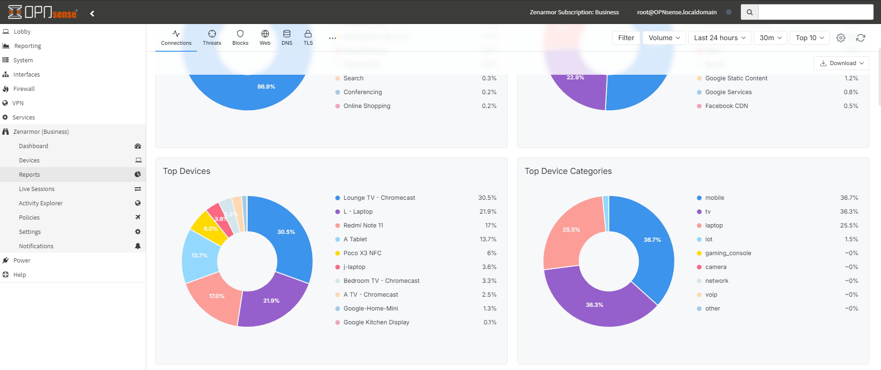Screen dimensions: 881x370
Task: Click the Download button
Action: (841, 63)
